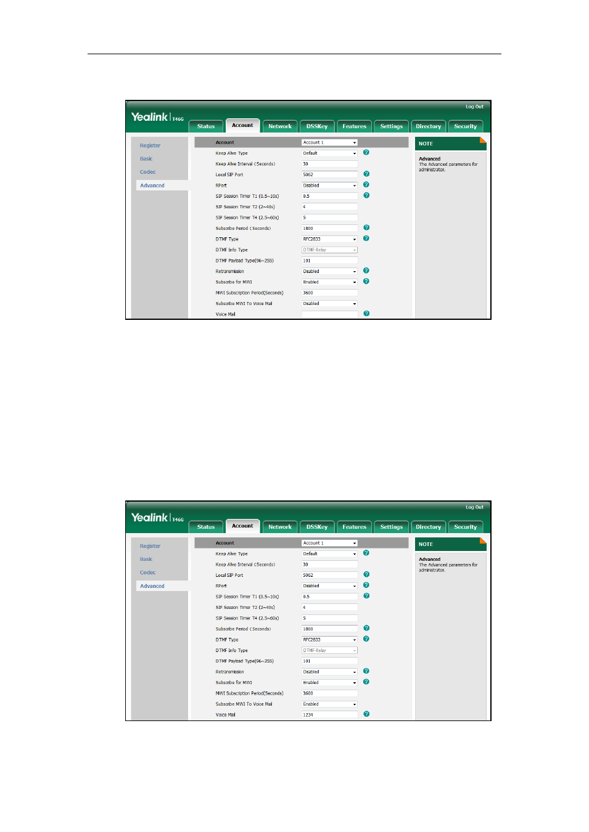589x832 pixels.
Task: Go to Features tab in lower screenshot
Action: [x=354, y=527]
